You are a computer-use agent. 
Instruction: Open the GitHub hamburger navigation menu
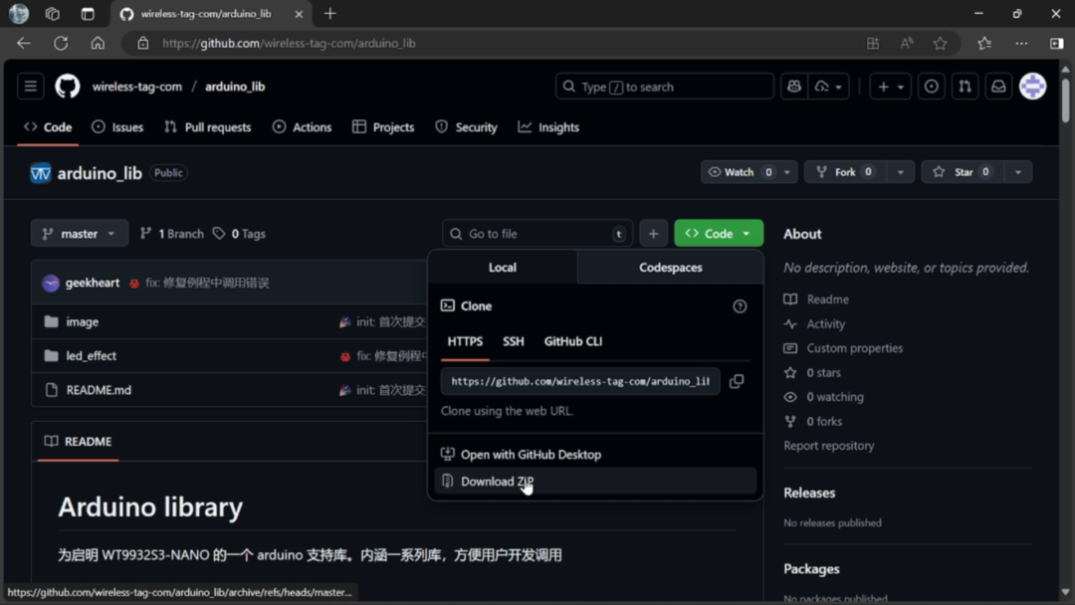tap(30, 87)
